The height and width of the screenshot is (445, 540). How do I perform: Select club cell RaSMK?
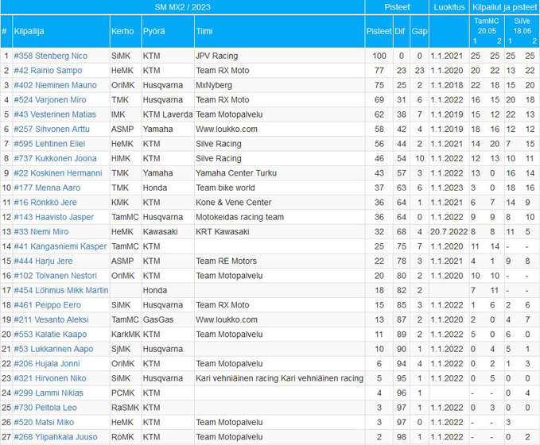coord(126,408)
